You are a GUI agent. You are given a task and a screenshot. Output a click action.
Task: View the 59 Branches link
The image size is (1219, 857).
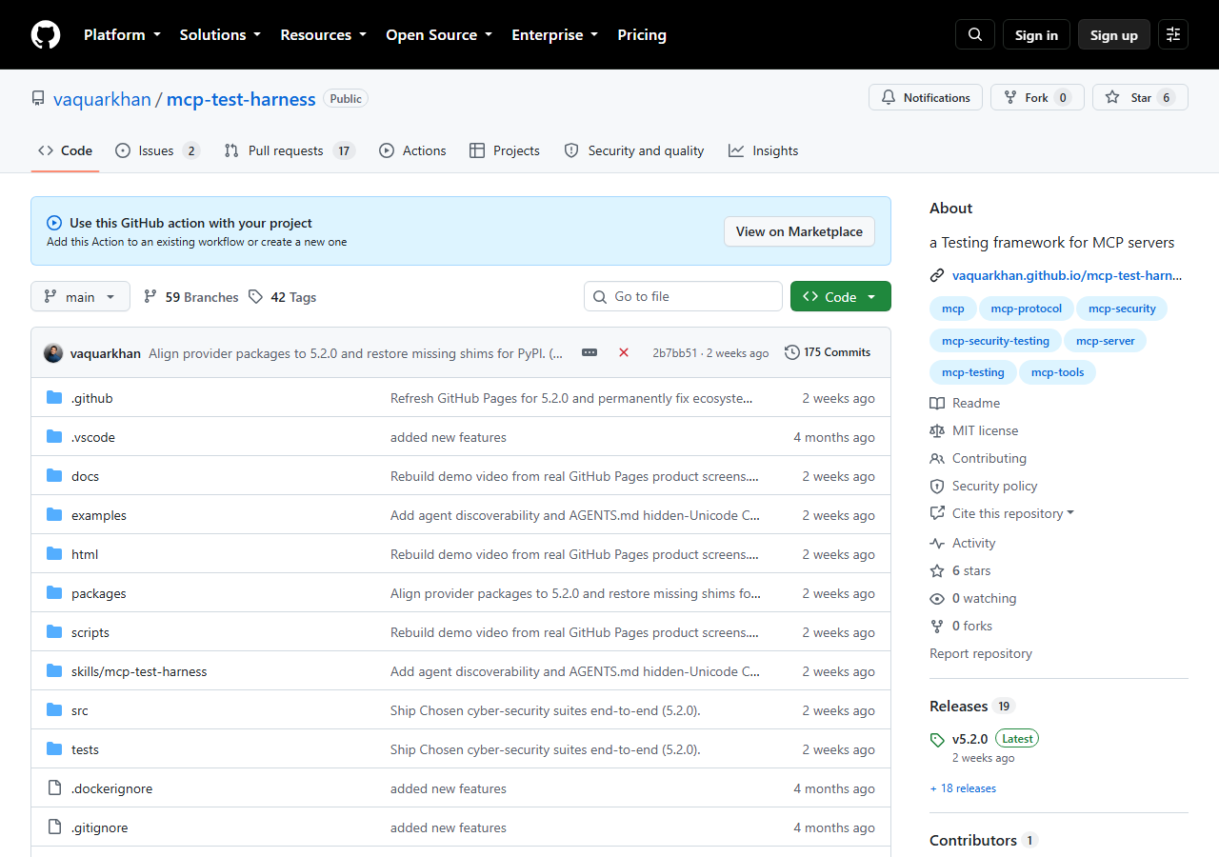click(x=190, y=297)
